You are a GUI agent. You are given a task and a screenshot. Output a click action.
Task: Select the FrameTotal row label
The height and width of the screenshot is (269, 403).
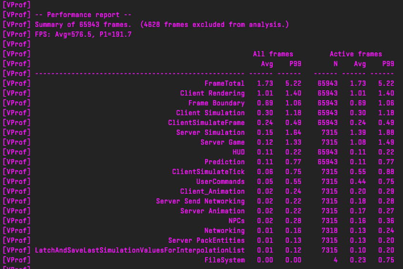pyautogui.click(x=224, y=83)
